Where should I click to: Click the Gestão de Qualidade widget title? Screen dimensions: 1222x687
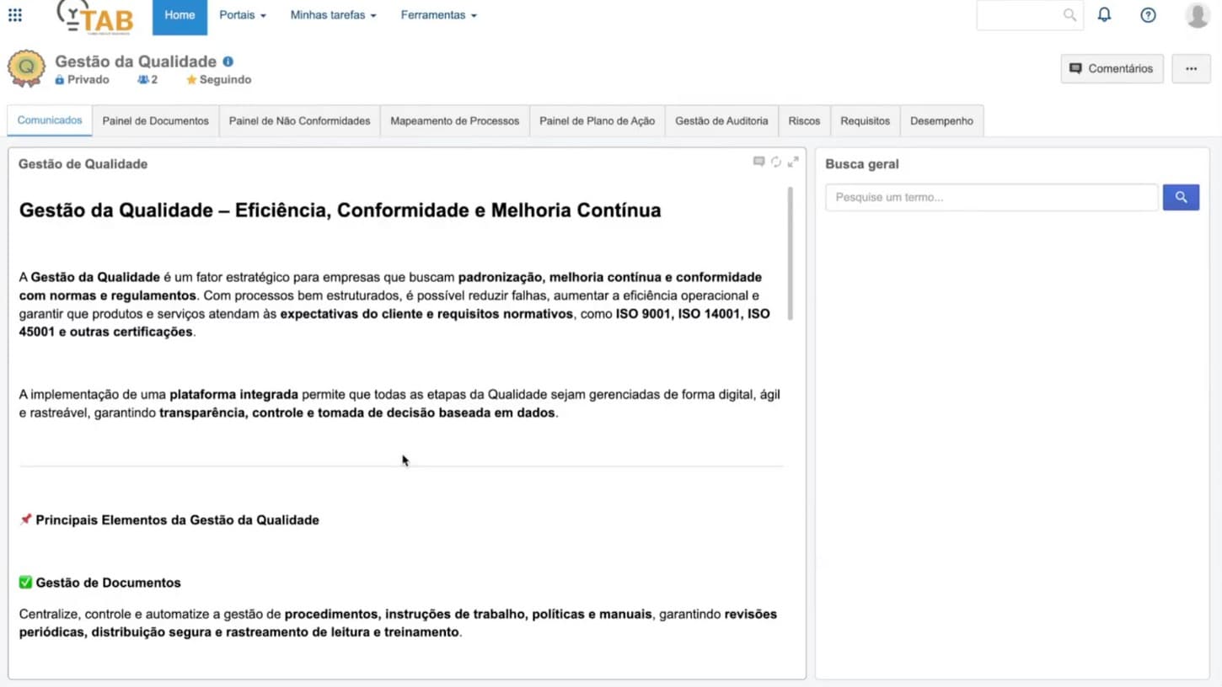point(83,164)
